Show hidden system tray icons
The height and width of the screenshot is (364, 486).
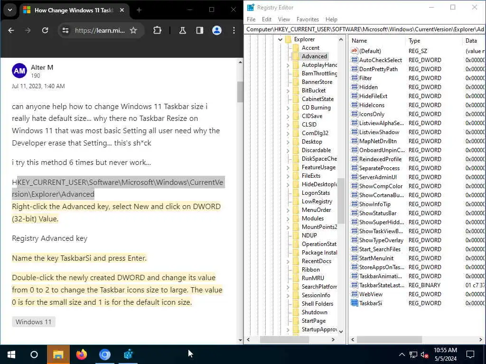click(402, 355)
